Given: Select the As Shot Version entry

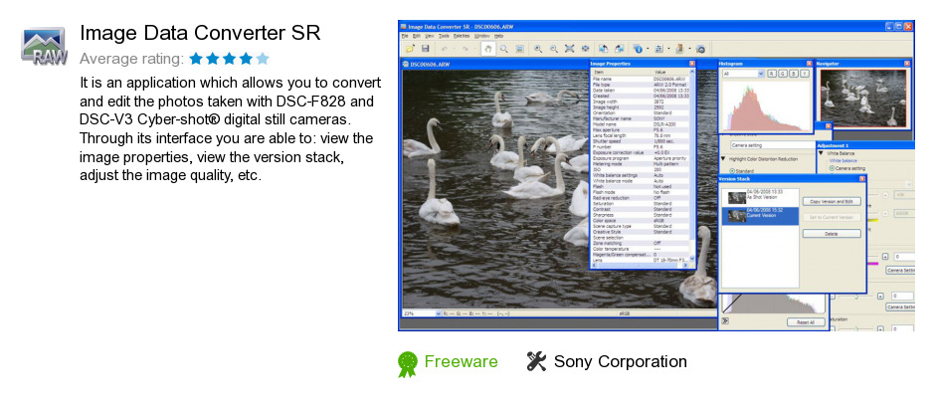Looking at the screenshot, I should (x=760, y=197).
